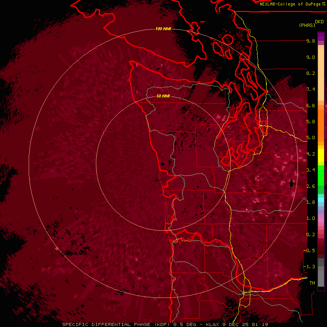327x327 pixels.
Task: Select the 4.2 legend value
Action: pyautogui.click(x=311, y=154)
